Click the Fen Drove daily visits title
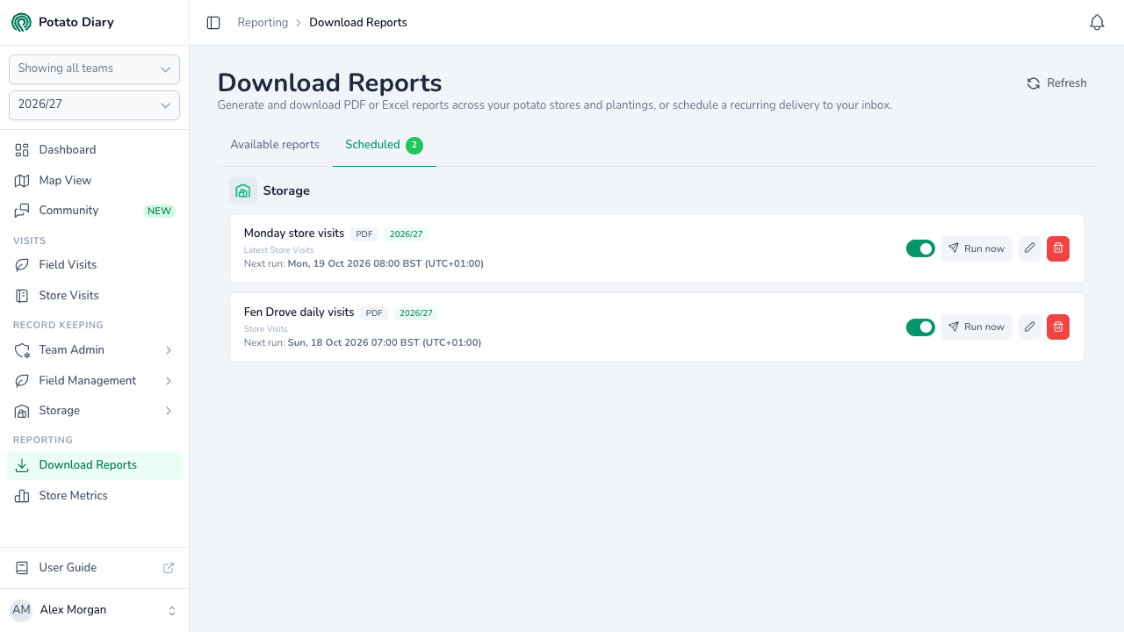This screenshot has width=1124, height=632. click(x=299, y=312)
